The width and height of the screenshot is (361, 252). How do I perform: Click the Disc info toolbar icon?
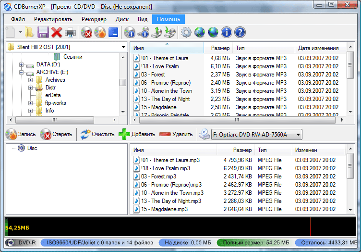[130, 32]
